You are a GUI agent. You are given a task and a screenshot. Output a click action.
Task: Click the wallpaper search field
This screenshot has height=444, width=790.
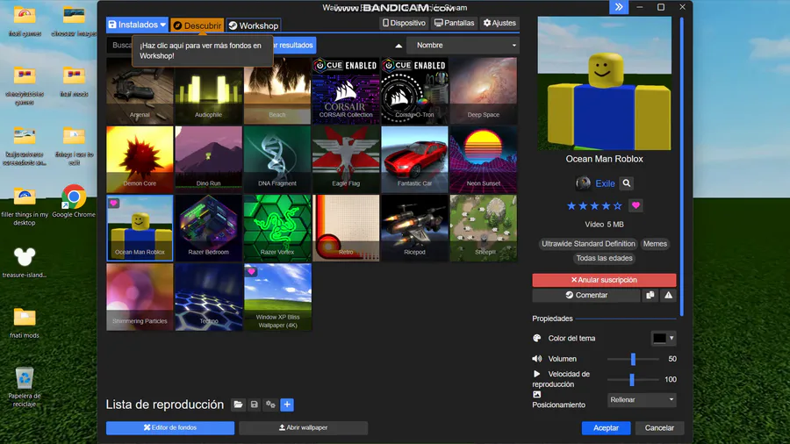click(119, 46)
